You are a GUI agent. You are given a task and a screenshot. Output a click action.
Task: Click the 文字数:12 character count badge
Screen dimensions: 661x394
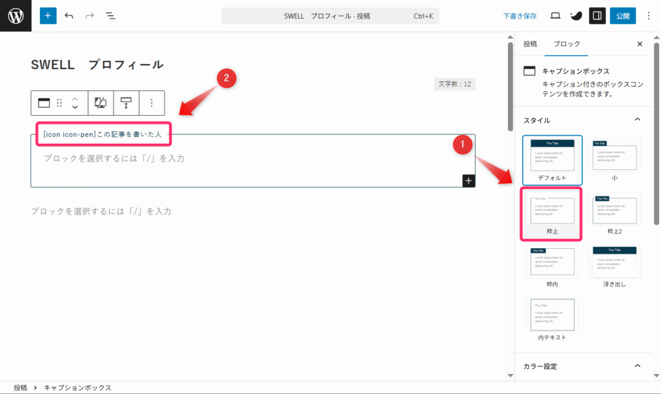tap(454, 84)
